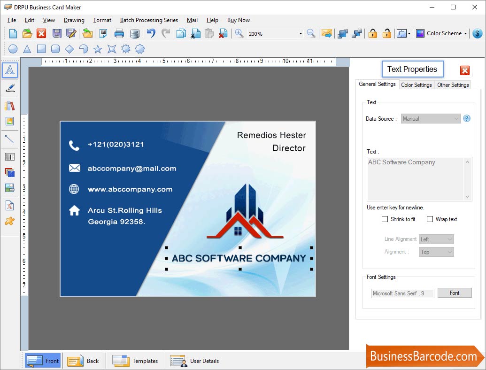Draw an ellipse using the circle shape
Viewport: 486px width, 370px height.
[x=13, y=49]
